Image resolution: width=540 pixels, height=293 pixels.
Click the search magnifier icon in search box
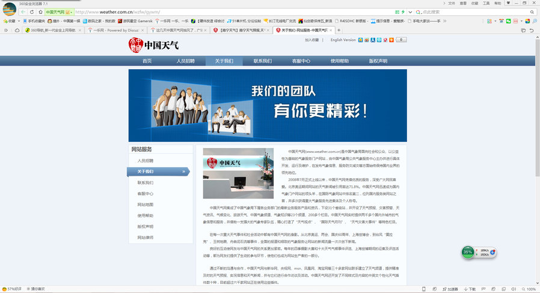coord(532,12)
